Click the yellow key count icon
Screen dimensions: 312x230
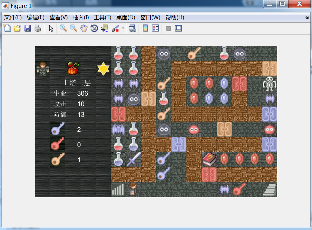tap(58, 159)
